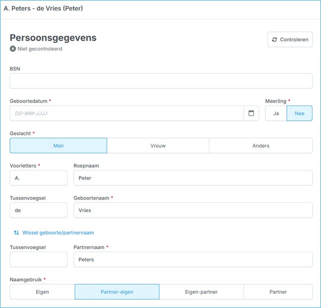
Task: Select Ja for Meerling
Action: pyautogui.click(x=276, y=113)
